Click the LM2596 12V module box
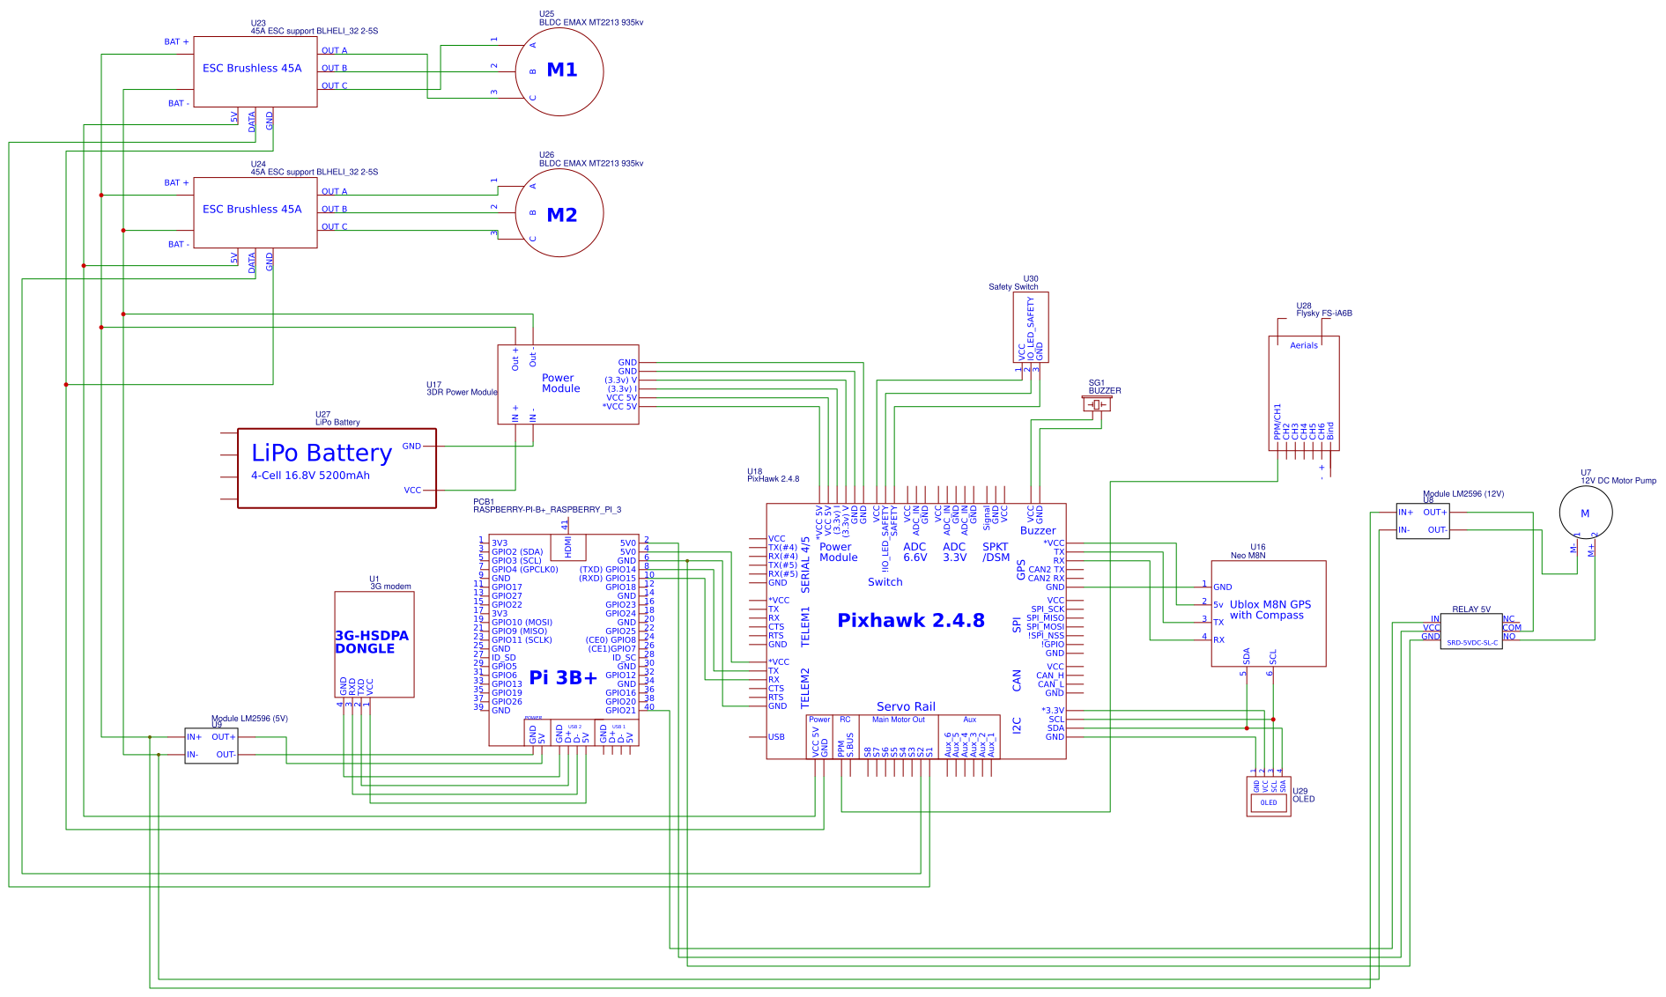This screenshot has height=997, width=1666. pos(1423,521)
